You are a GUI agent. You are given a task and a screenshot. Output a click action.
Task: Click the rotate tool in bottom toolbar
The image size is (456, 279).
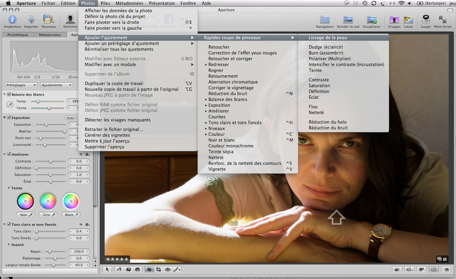click(119, 269)
